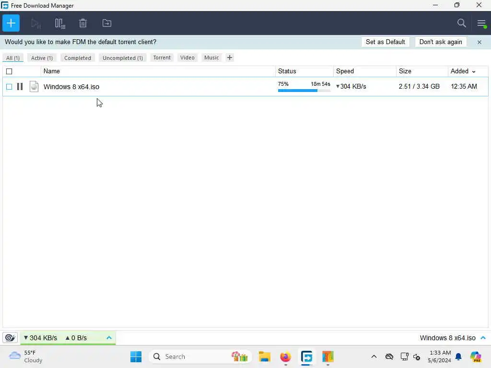
Task: Open search in Free Download Manager
Action: click(x=461, y=23)
